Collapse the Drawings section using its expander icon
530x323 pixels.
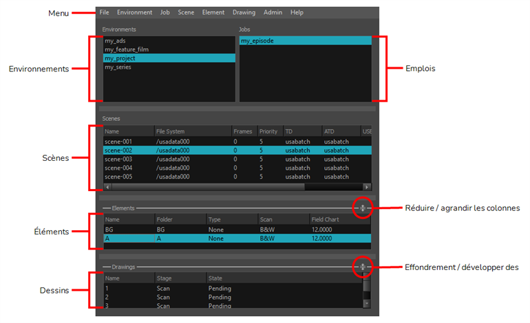coord(362,267)
